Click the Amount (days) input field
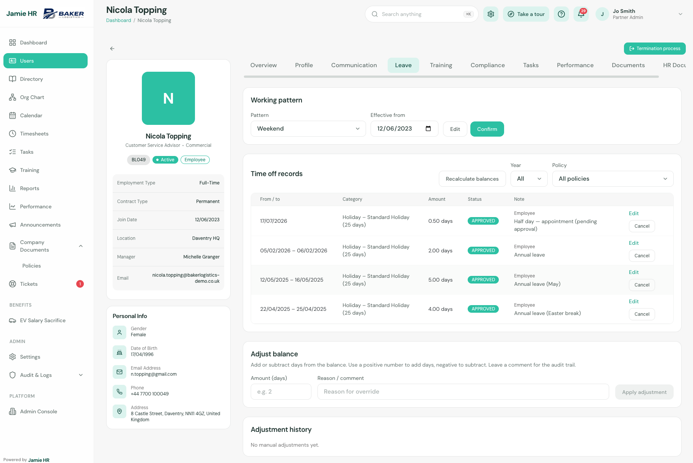 click(281, 392)
